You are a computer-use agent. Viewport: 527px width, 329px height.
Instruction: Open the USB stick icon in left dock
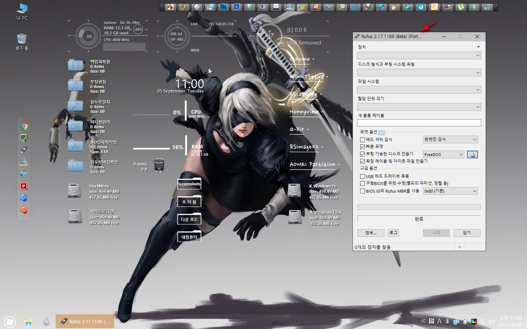tap(24, 150)
